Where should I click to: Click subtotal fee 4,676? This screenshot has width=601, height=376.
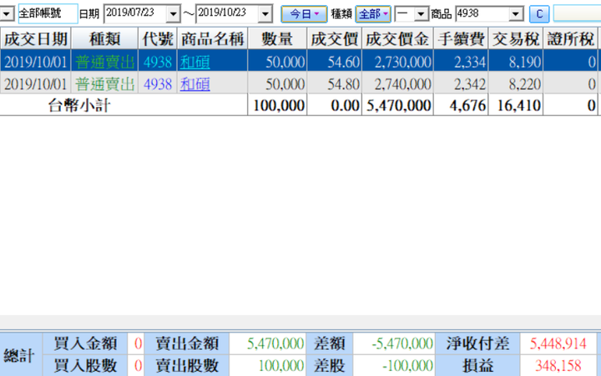[x=467, y=105]
